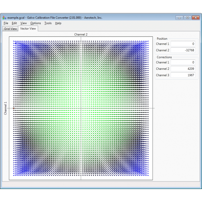Click the Position Channel 1 value field
202x202 pixels.
(x=183, y=44)
